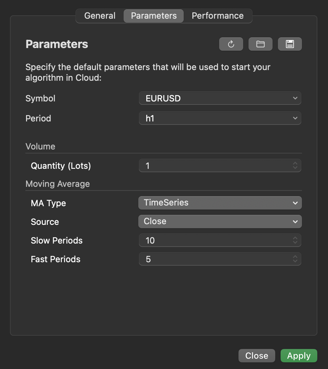Image resolution: width=328 pixels, height=369 pixels.
Task: Focus the Fast Periods value field
Action: click(214, 259)
